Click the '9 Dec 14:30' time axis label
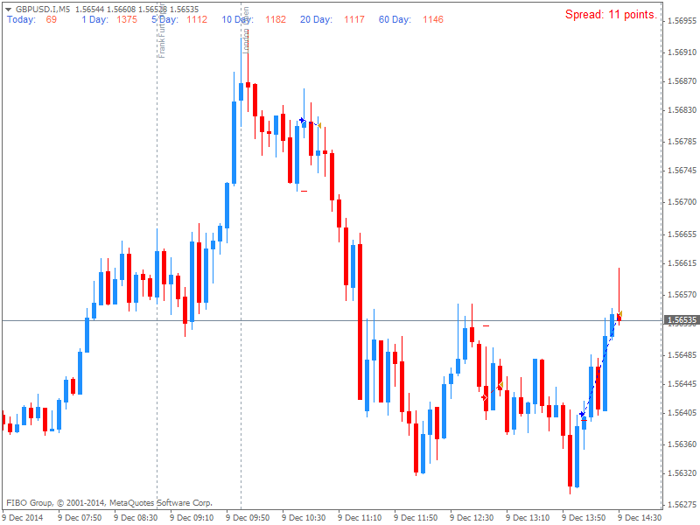 (640, 517)
